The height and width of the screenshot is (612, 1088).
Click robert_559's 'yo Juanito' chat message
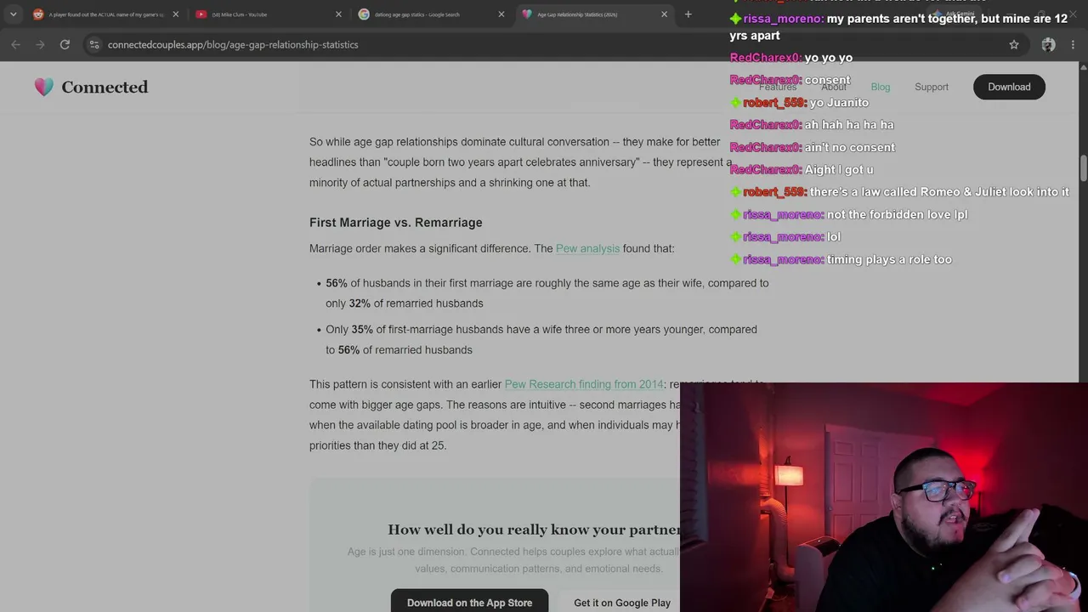pyautogui.click(x=799, y=103)
